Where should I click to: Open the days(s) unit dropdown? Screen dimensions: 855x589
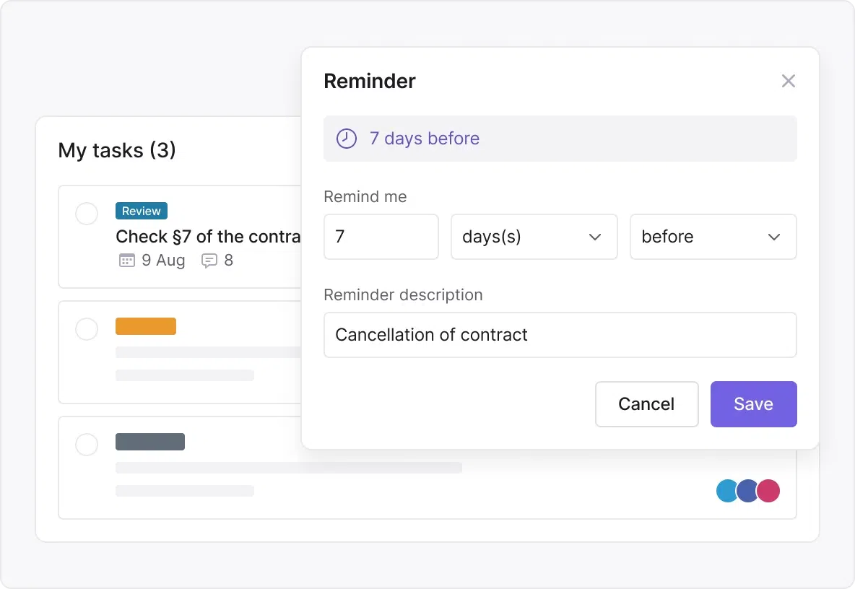click(534, 237)
